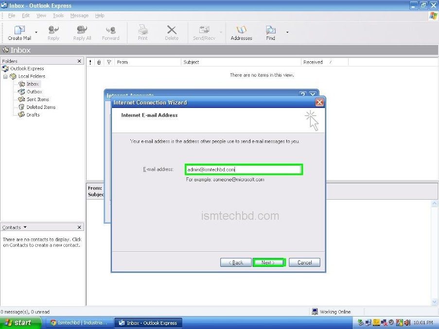Click the Back button in wizard
The width and height of the screenshot is (439, 329).
(236, 262)
